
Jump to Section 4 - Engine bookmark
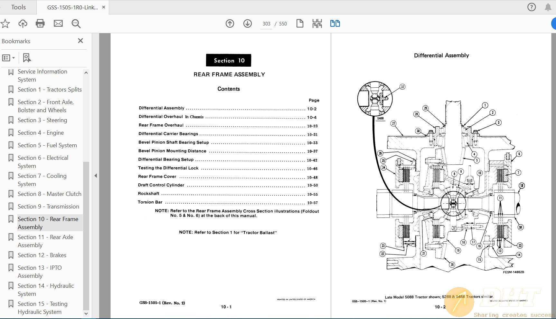pos(41,133)
